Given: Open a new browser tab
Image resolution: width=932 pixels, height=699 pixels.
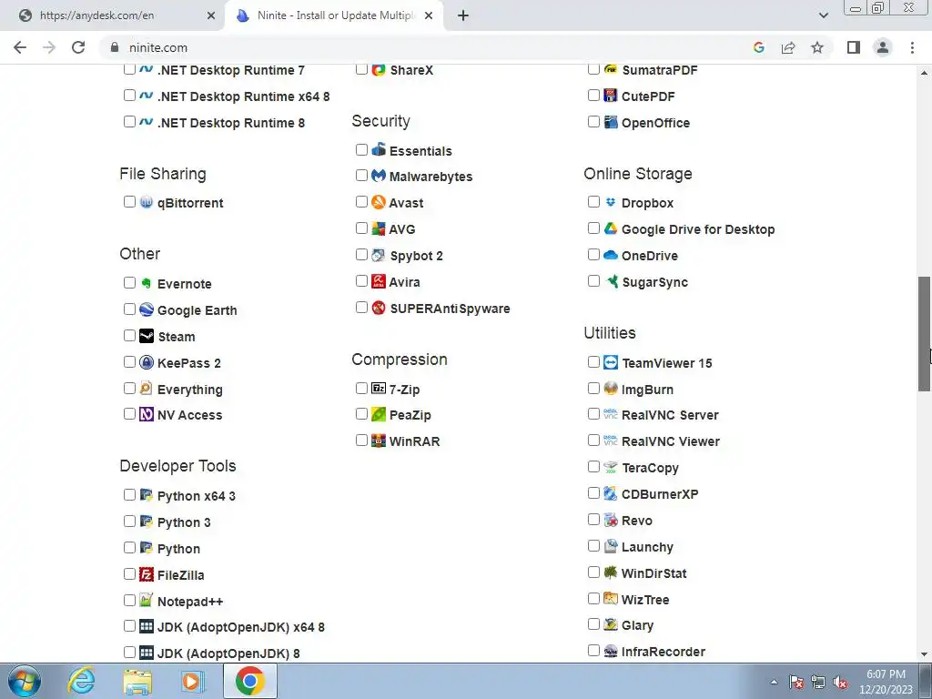Looking at the screenshot, I should tap(463, 15).
